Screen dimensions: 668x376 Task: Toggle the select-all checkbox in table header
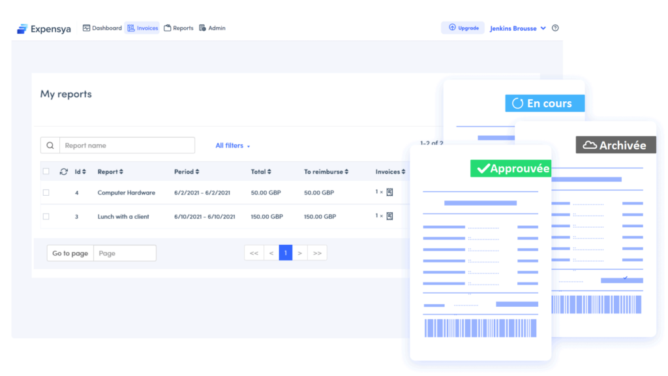pyautogui.click(x=46, y=171)
